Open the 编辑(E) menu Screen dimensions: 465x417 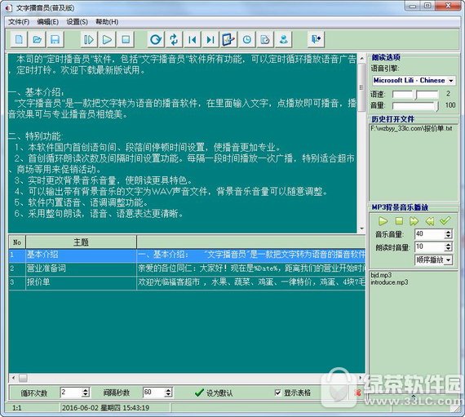[48, 22]
